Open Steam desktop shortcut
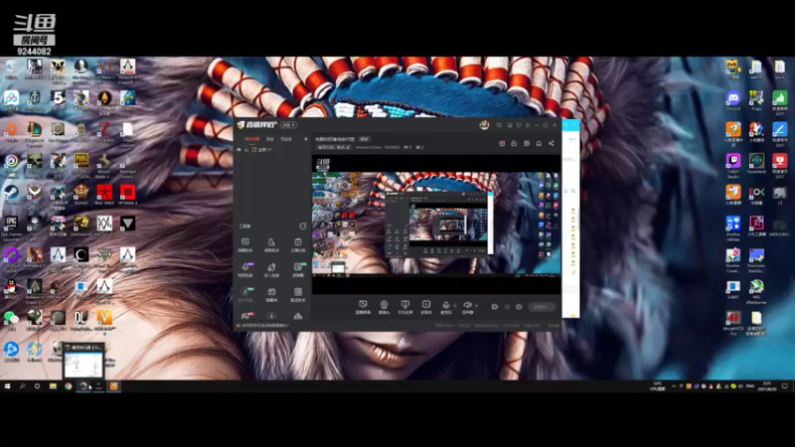The image size is (795, 447). point(11,195)
